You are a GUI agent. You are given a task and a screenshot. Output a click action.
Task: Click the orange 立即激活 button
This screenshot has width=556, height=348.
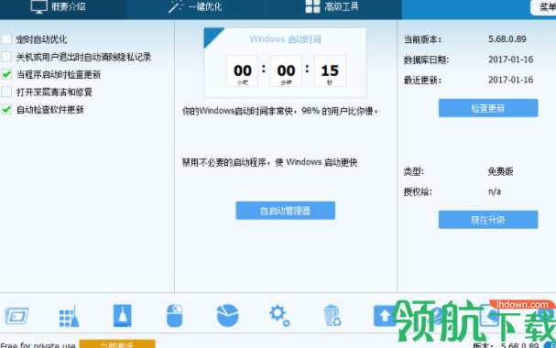[x=117, y=343]
